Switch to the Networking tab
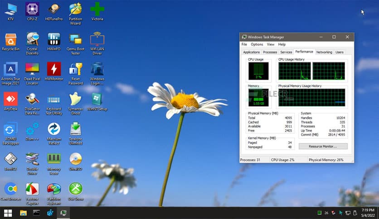 [324, 52]
